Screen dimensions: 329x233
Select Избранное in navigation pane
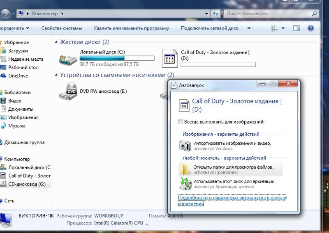point(16,43)
